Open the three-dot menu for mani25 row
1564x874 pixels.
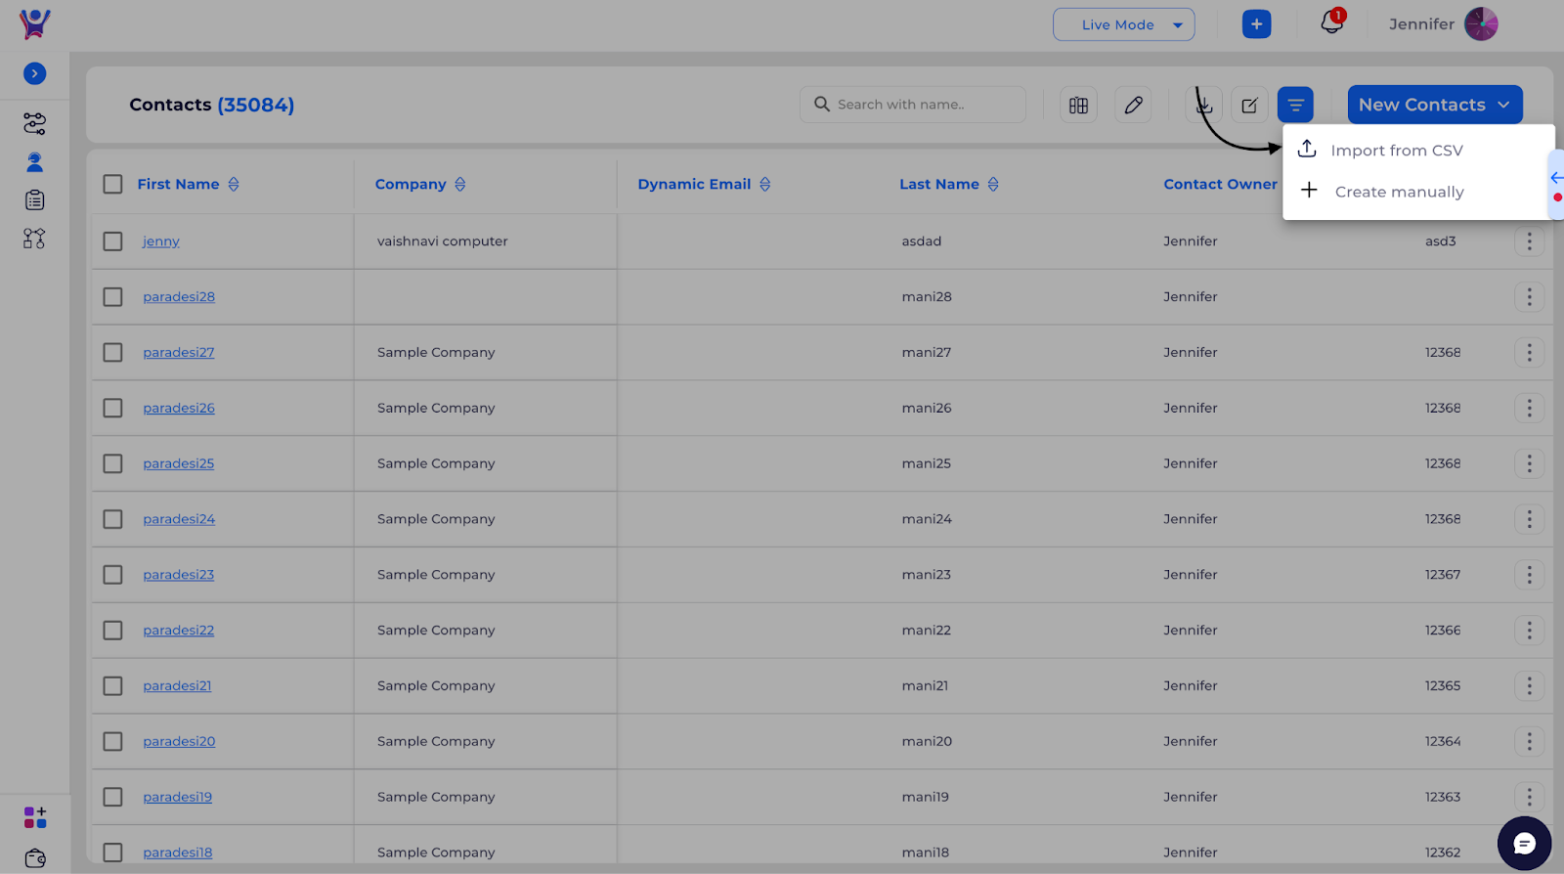coord(1529,463)
